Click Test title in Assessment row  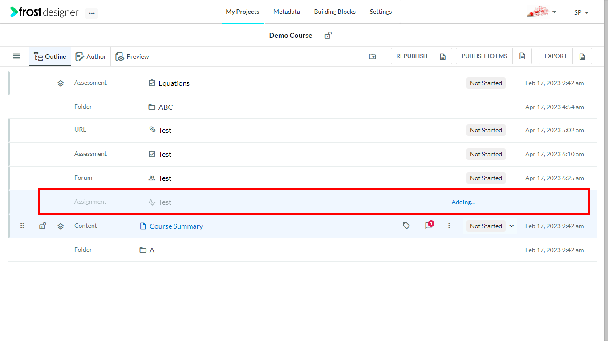pos(165,155)
